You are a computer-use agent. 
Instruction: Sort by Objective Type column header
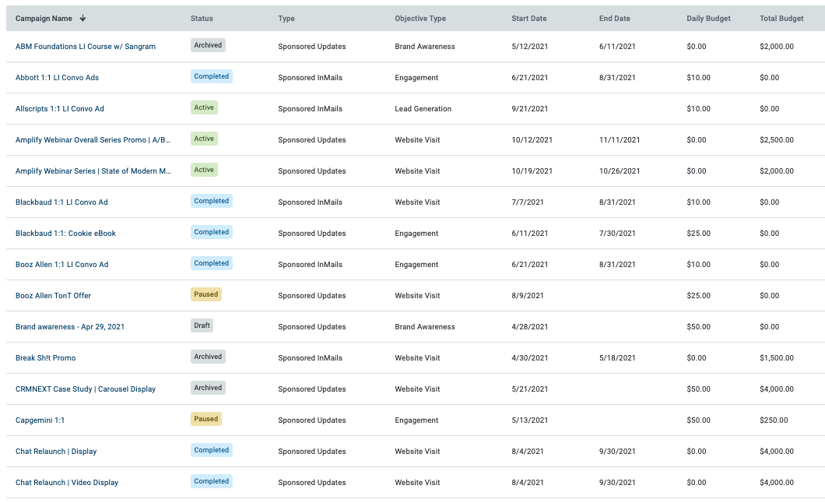[420, 19]
